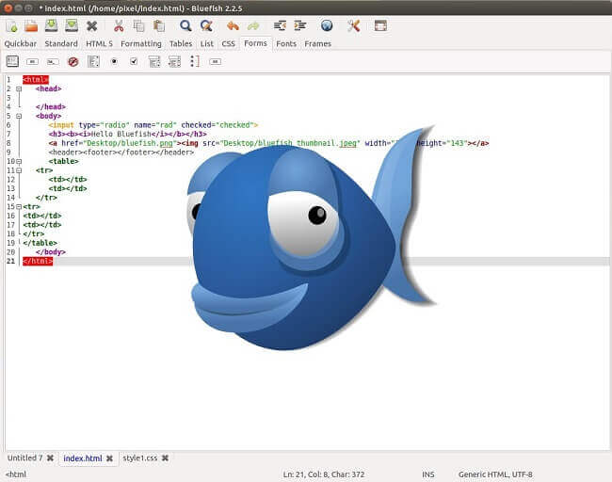Insert a button tag element
612x482 pixels.
coord(215,62)
